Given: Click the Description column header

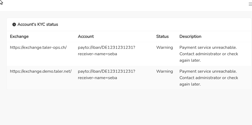Looking at the screenshot, I should (190, 36).
